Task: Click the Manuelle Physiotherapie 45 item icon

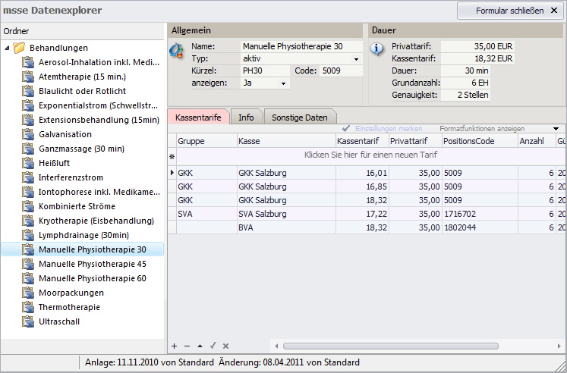Action: 28,264
